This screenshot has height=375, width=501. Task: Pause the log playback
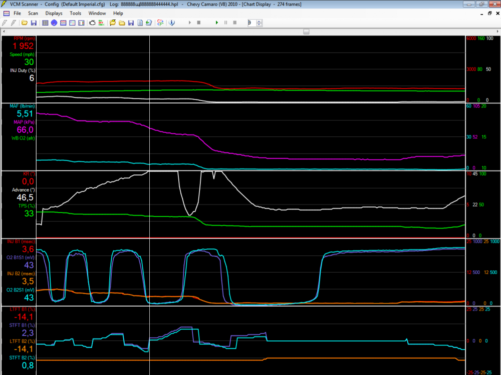click(225, 23)
